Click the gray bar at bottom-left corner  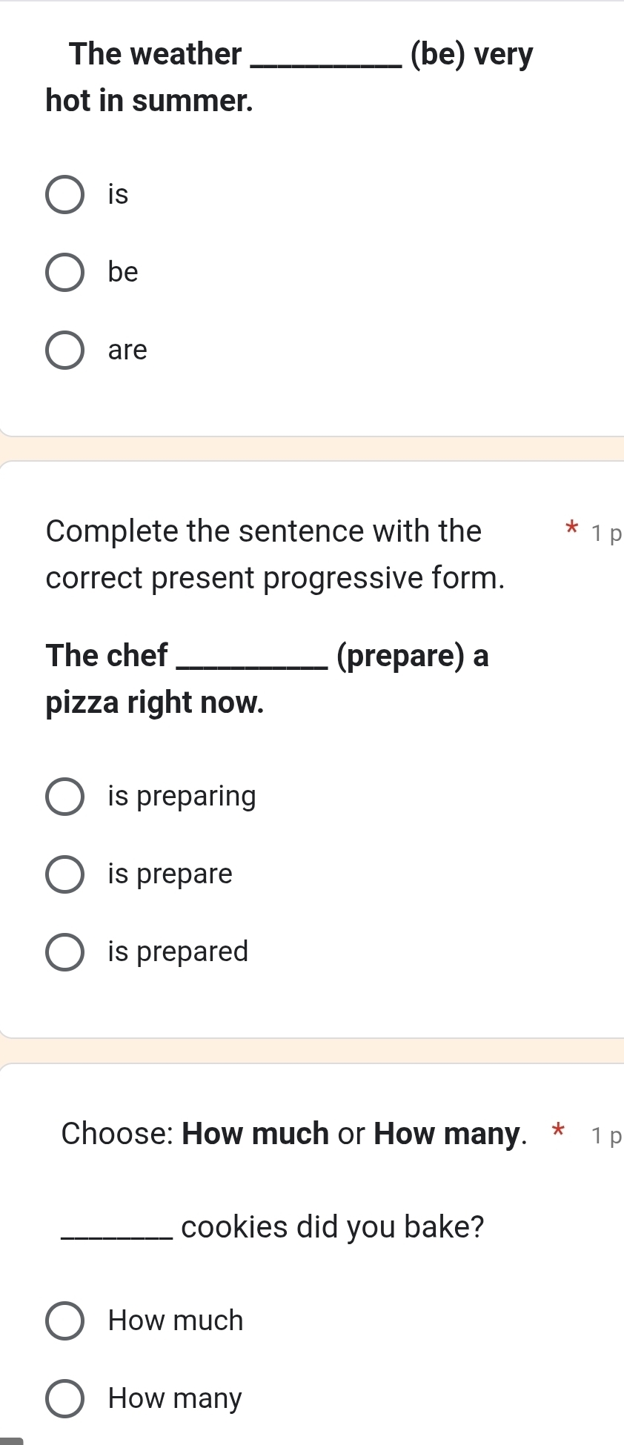tap(12, 1441)
